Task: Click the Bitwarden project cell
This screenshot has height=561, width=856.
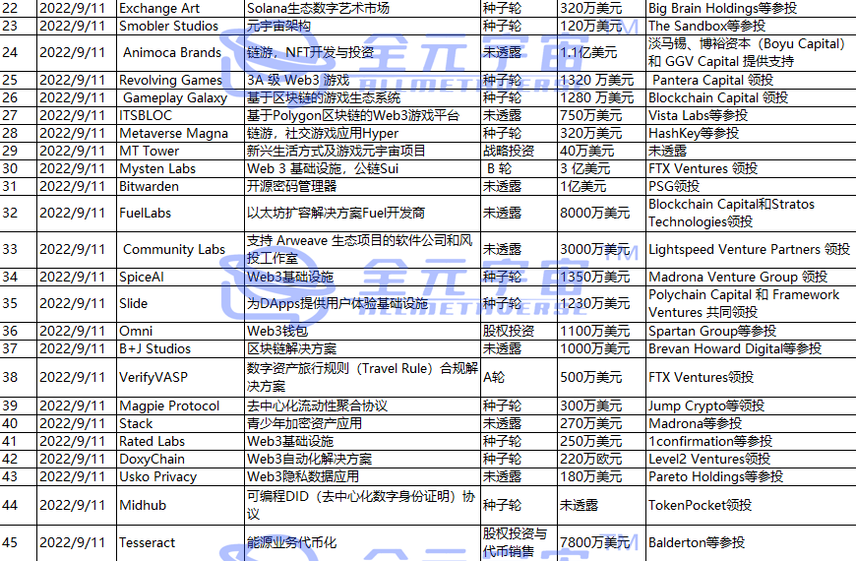Action: [180, 187]
